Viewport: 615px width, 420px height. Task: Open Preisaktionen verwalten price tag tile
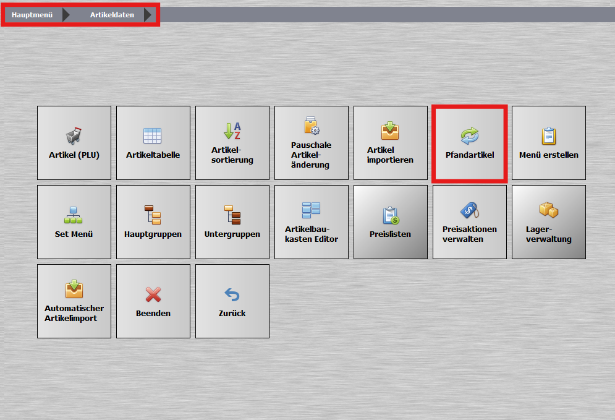tap(470, 222)
